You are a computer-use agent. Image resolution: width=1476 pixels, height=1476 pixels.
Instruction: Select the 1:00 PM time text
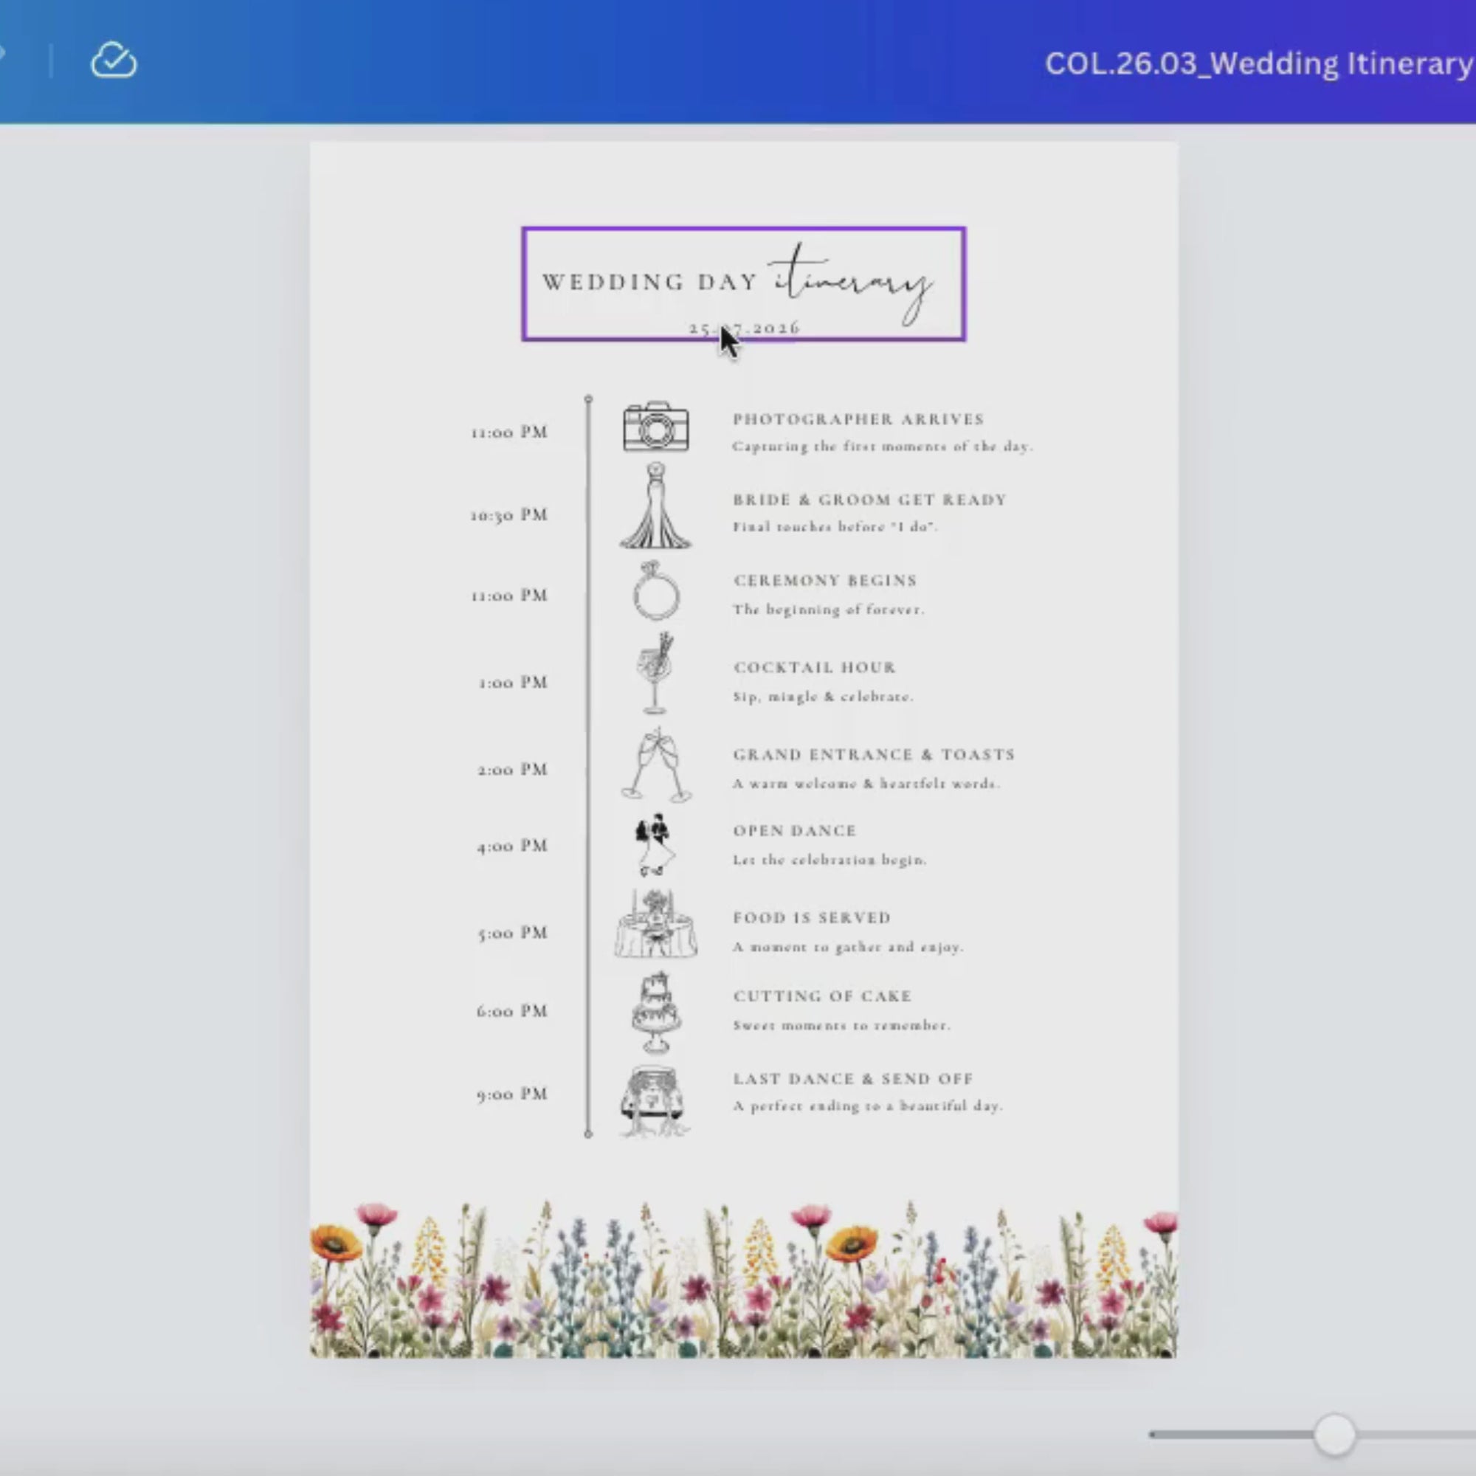(514, 682)
